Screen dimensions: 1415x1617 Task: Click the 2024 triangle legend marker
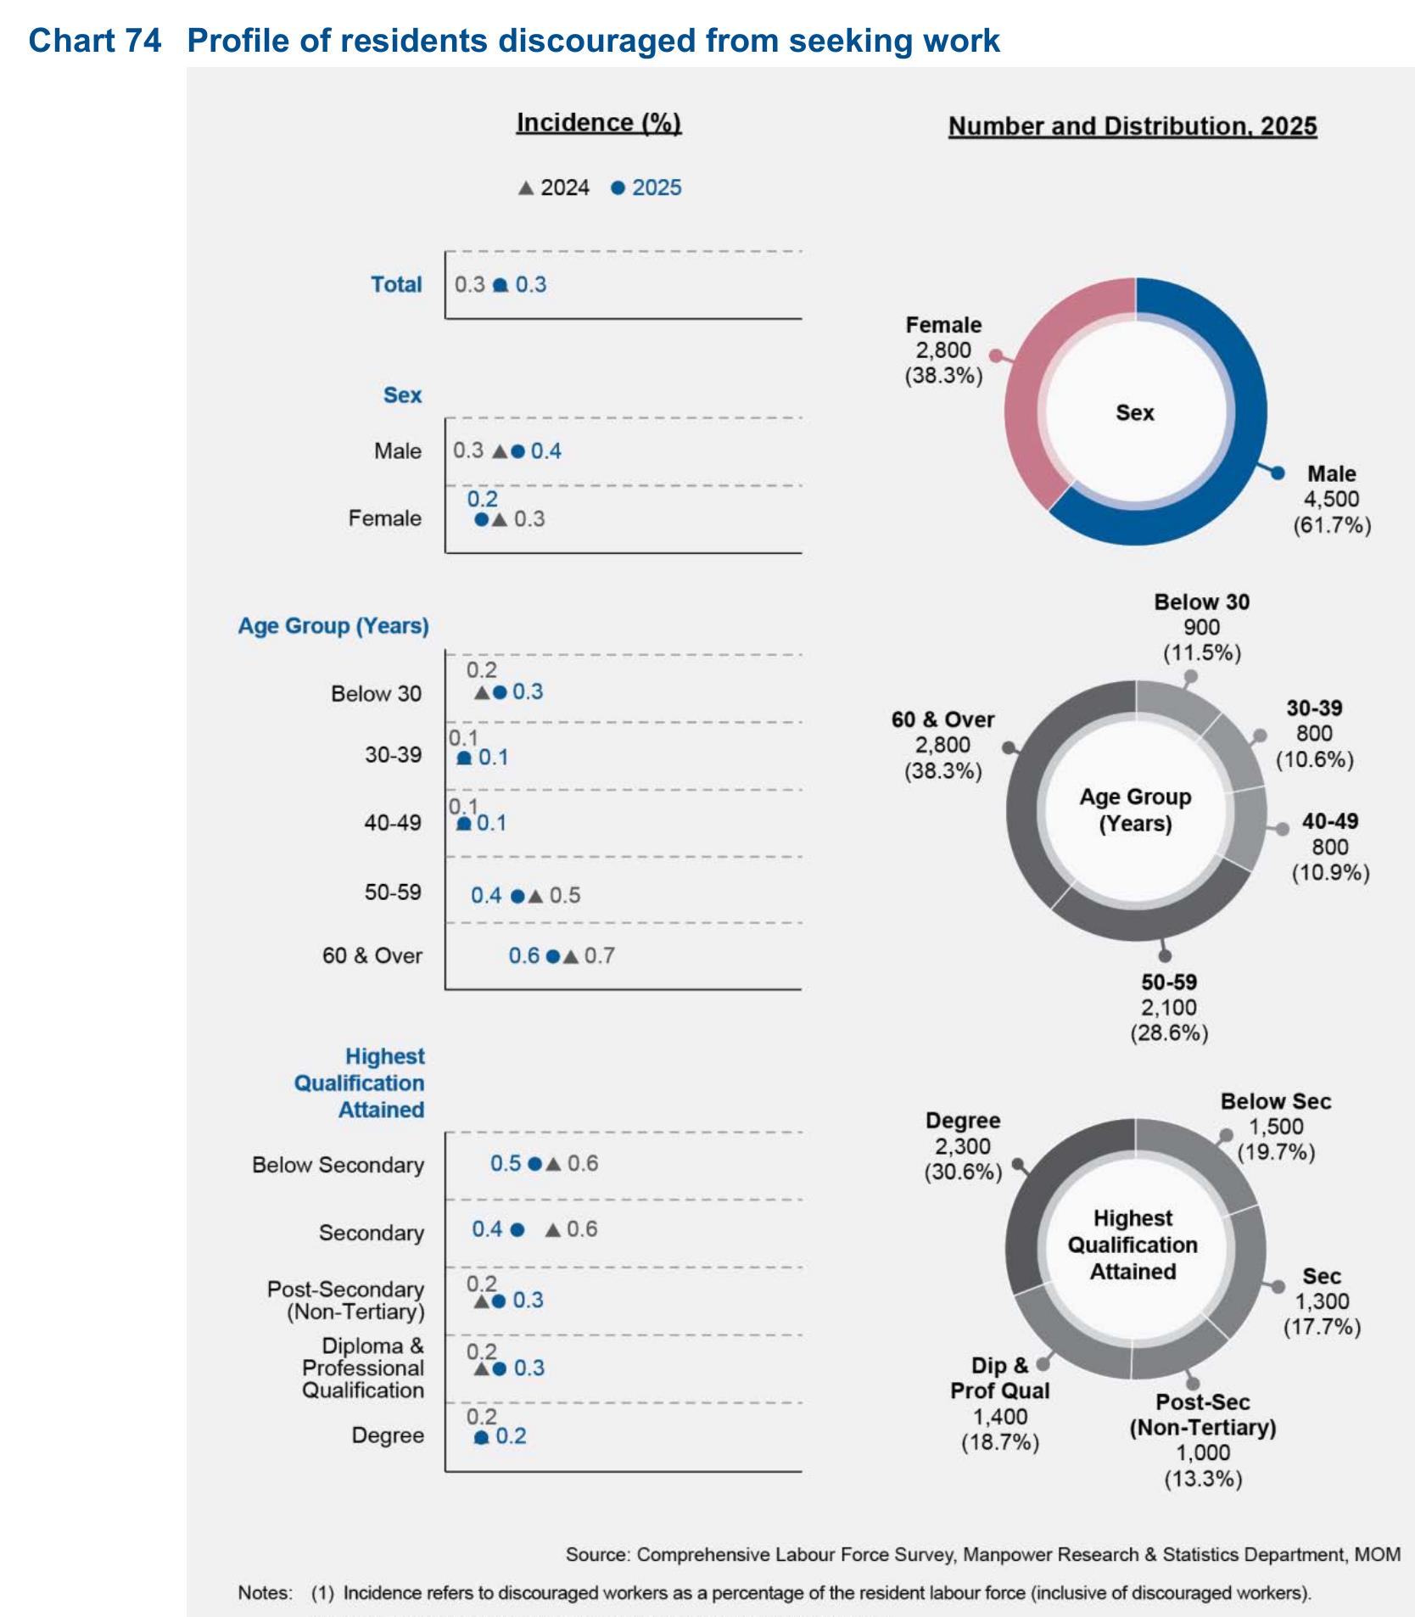coord(526,188)
